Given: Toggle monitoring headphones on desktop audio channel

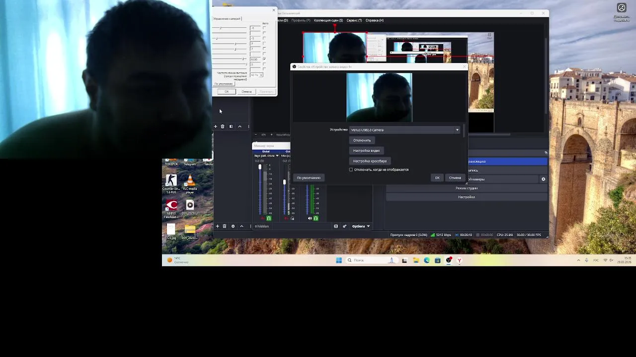Looking at the screenshot, I should 269,218.
